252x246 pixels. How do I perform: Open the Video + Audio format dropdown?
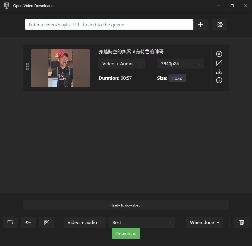[x=122, y=64]
